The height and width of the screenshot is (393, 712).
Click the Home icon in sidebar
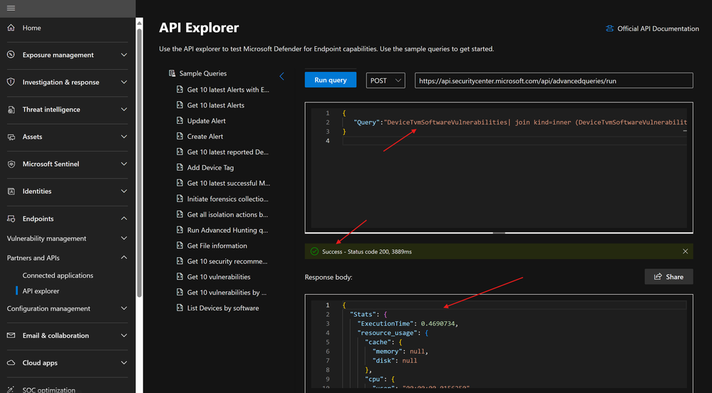(x=11, y=28)
